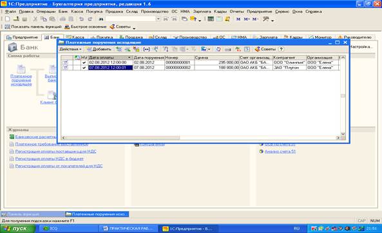Image resolution: width=382 pixels, height=233 pixels.
Task: Switch to the Монитор tab
Action: [320, 37]
